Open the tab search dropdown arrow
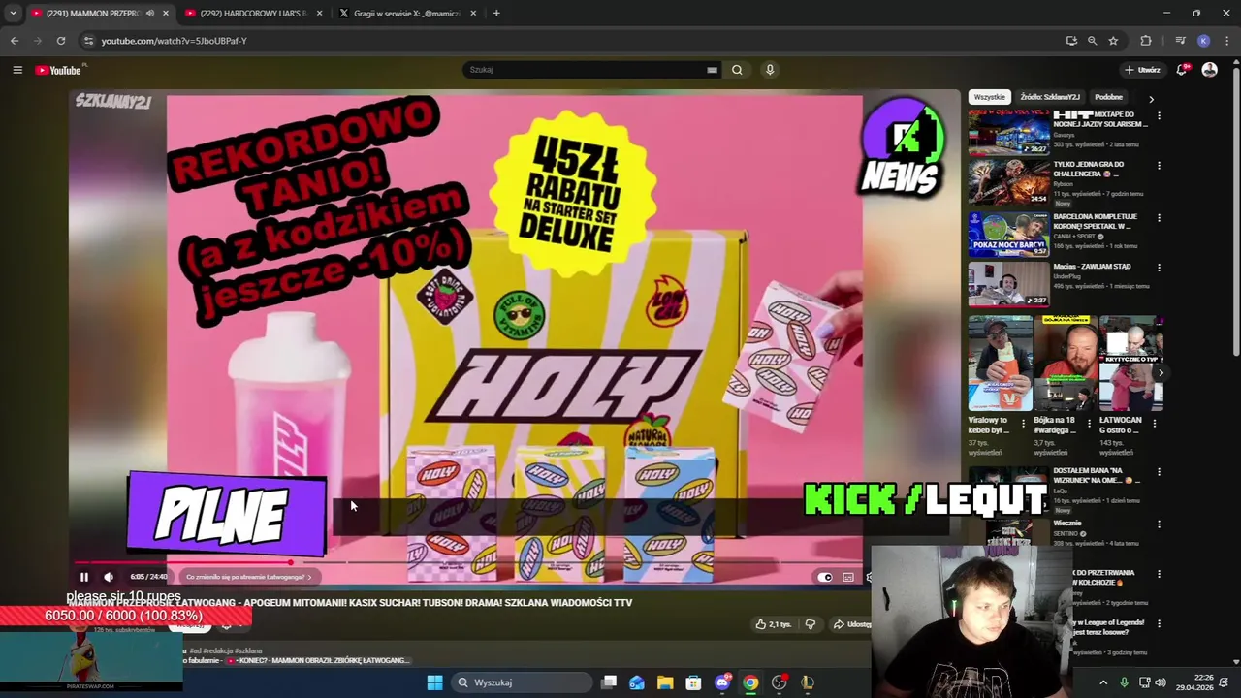 point(13,14)
